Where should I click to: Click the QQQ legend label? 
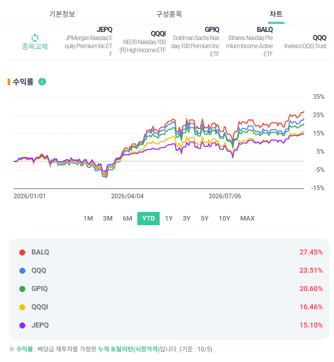tap(39, 270)
